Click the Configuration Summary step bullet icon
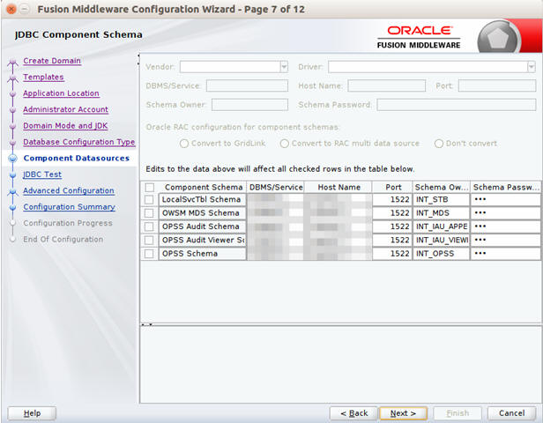This screenshot has width=543, height=423. [13, 207]
